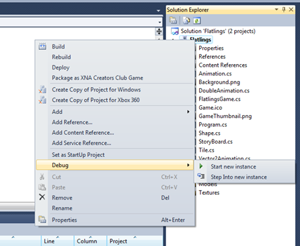The image size is (300, 246).
Task: Open Program.cs in Solution Explorer
Action: pos(213,125)
